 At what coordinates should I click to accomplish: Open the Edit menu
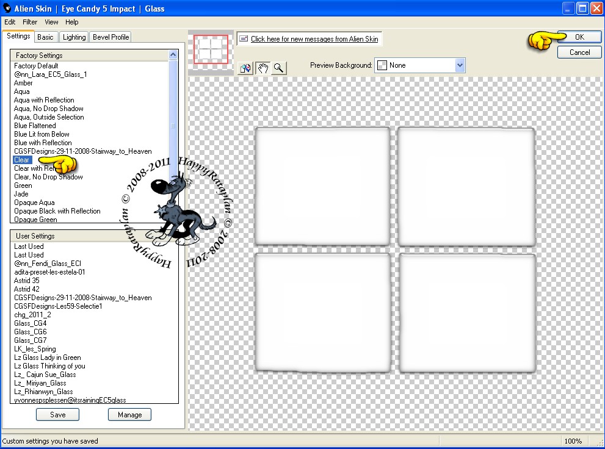tap(10, 22)
